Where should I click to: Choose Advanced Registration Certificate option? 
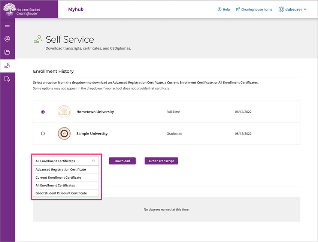66,169
